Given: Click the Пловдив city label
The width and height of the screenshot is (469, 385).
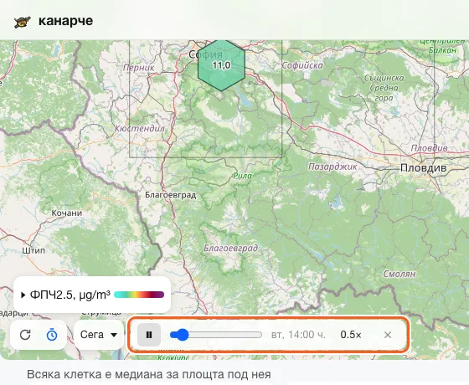Looking at the screenshot, I should tap(424, 168).
